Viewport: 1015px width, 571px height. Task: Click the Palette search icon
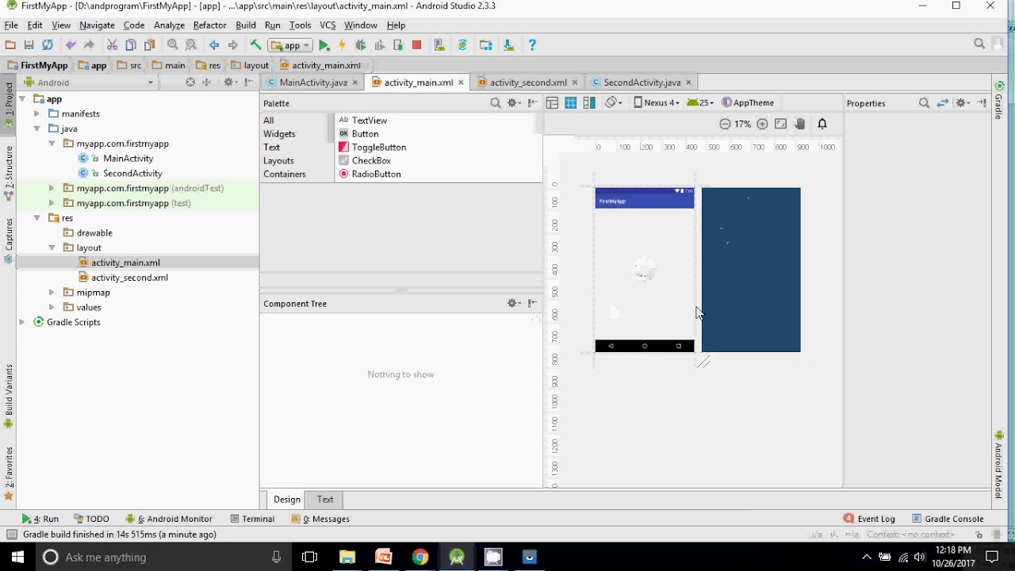(x=496, y=103)
